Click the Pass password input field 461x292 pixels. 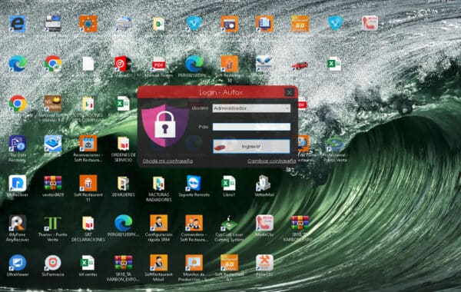[251, 127]
